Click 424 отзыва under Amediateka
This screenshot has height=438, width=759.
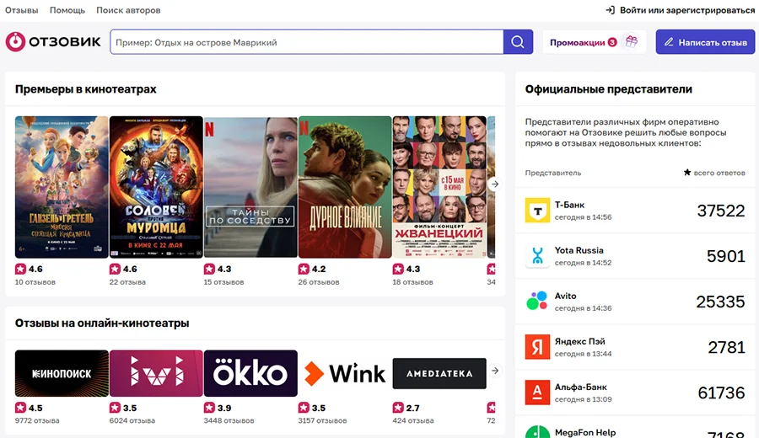(413, 420)
